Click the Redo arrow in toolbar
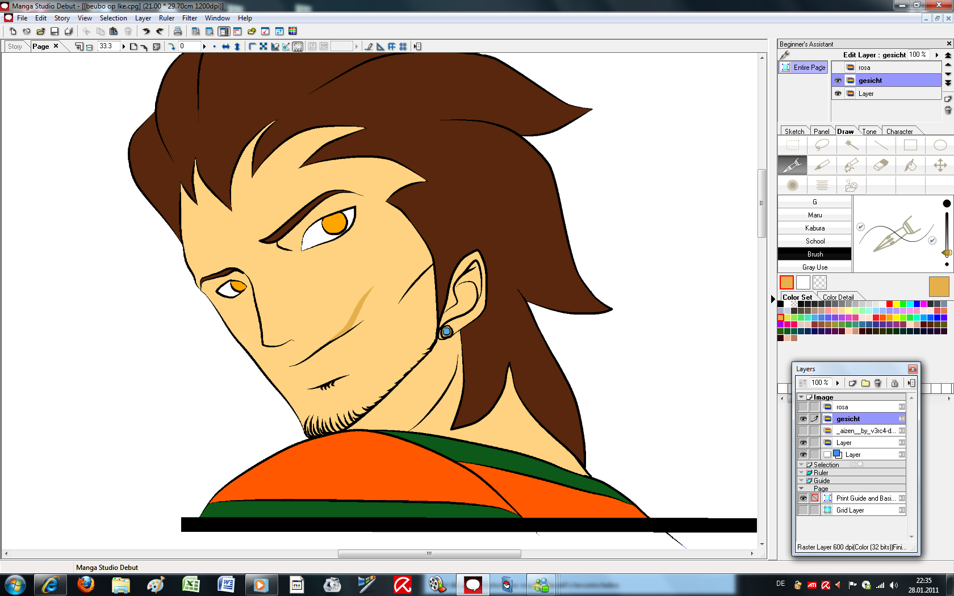Viewport: 954px width, 596px height. [x=160, y=31]
